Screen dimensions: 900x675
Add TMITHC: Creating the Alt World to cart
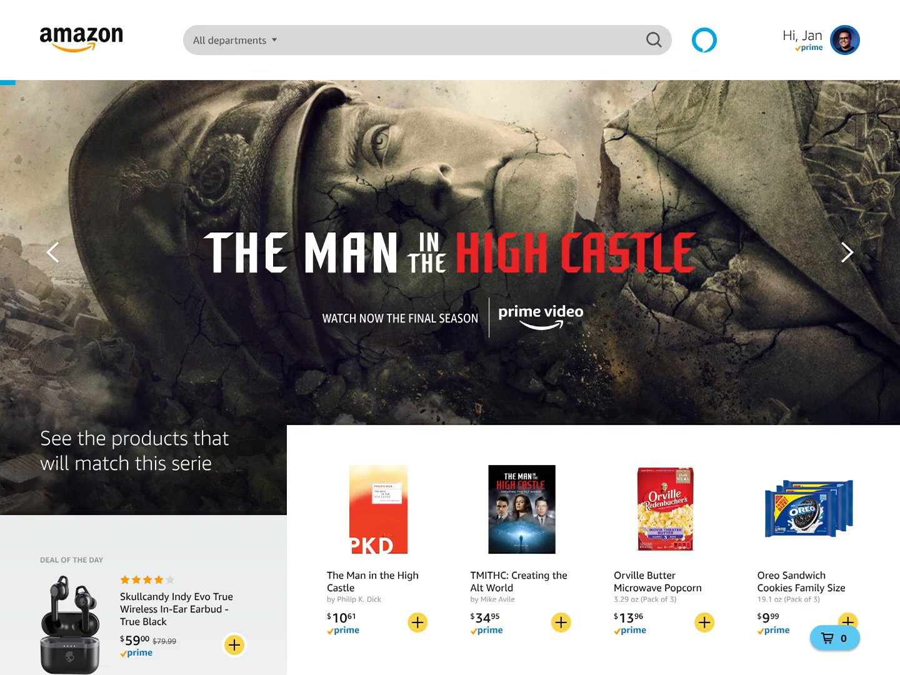click(561, 622)
